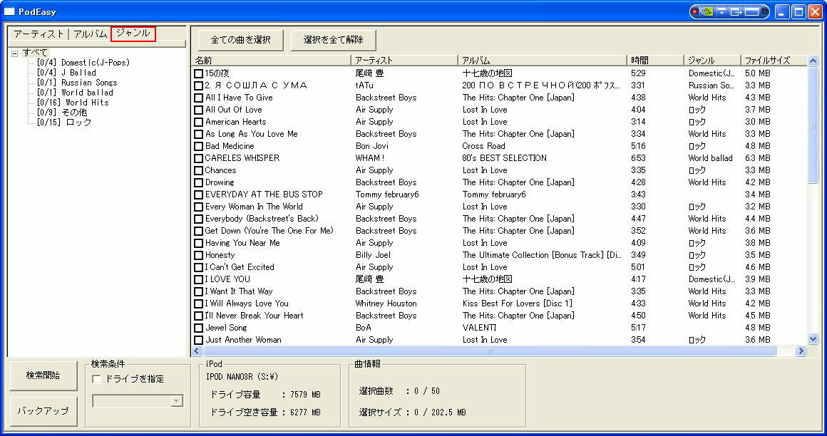This screenshot has height=436, width=827.
Task: Select the [0/1] World ballad tree node
Action: (75, 93)
